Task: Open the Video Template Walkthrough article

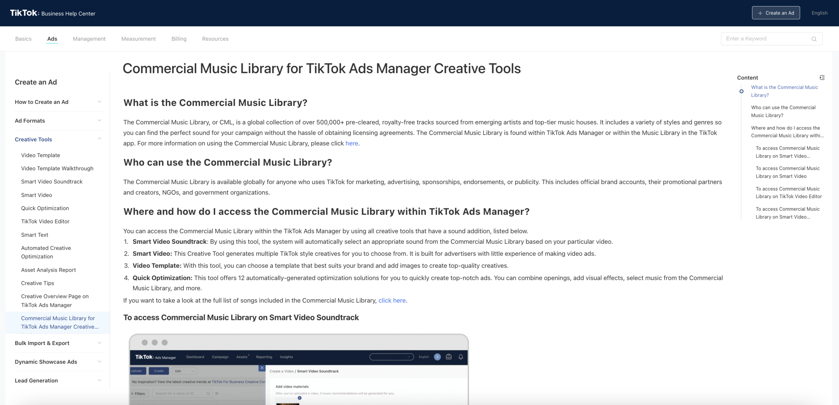Action: 57,168
